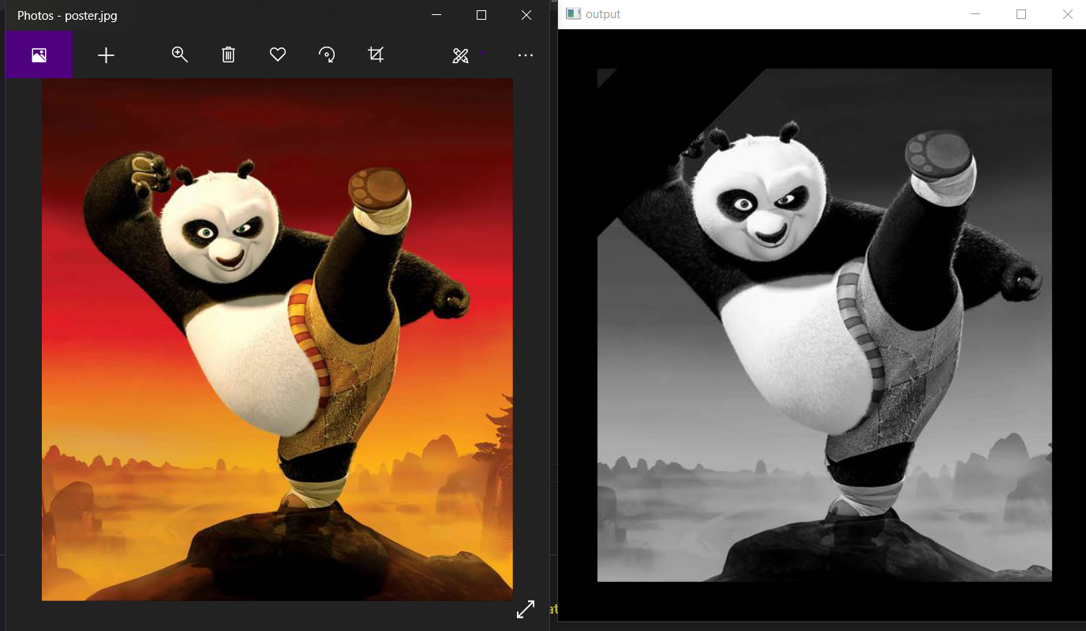Click the grayscale panda image in output
The height and width of the screenshot is (631, 1086).
(x=825, y=325)
